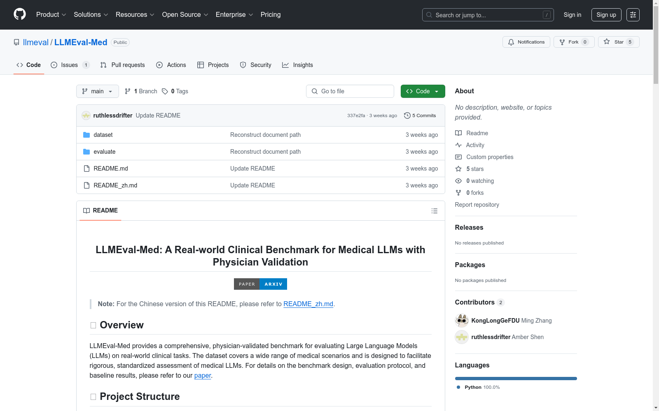Click the branch icon beside 1 Branch

[128, 91]
